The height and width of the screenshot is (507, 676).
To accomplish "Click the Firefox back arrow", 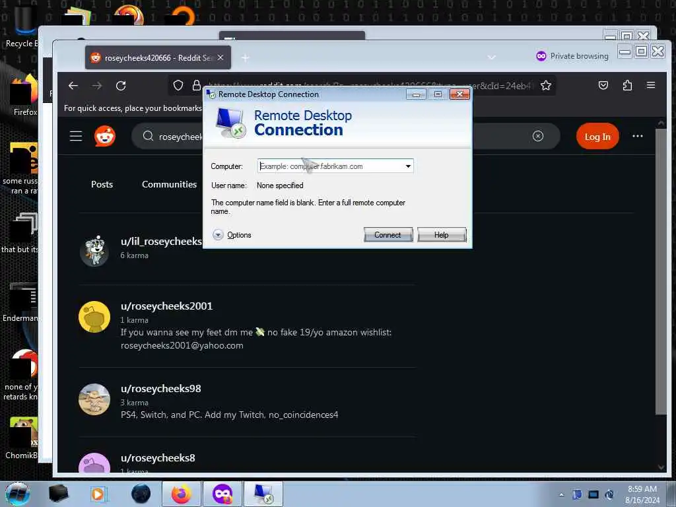I will (x=73, y=86).
